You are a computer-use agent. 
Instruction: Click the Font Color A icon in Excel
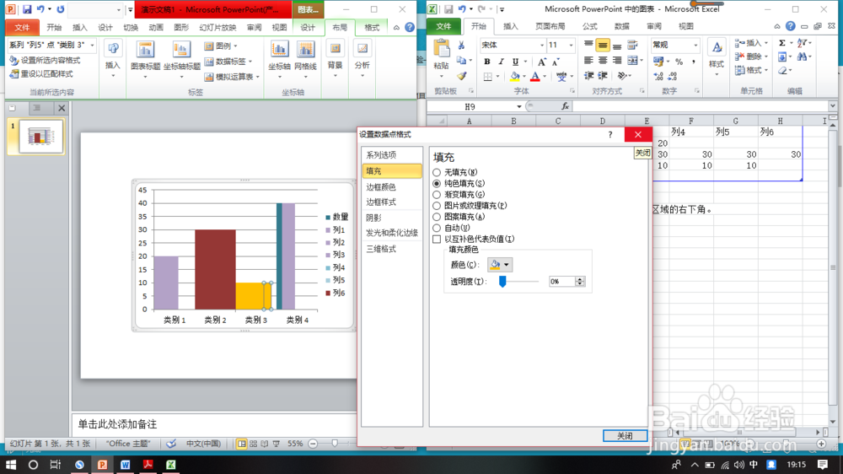(x=535, y=77)
